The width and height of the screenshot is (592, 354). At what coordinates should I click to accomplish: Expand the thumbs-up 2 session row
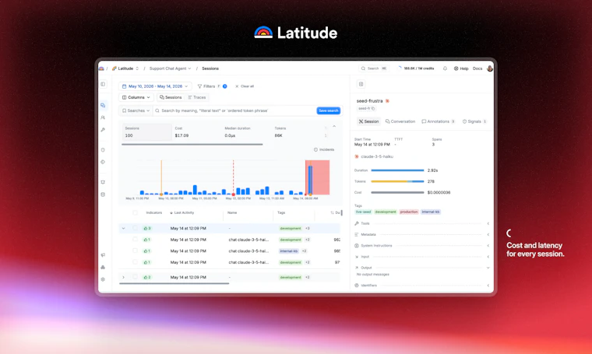pos(123,278)
